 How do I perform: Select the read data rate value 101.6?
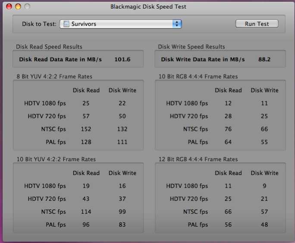click(x=122, y=59)
